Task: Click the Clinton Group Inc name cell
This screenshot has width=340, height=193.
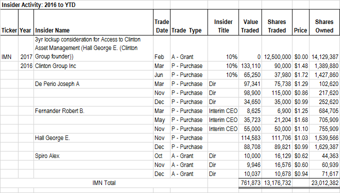Action: point(93,66)
